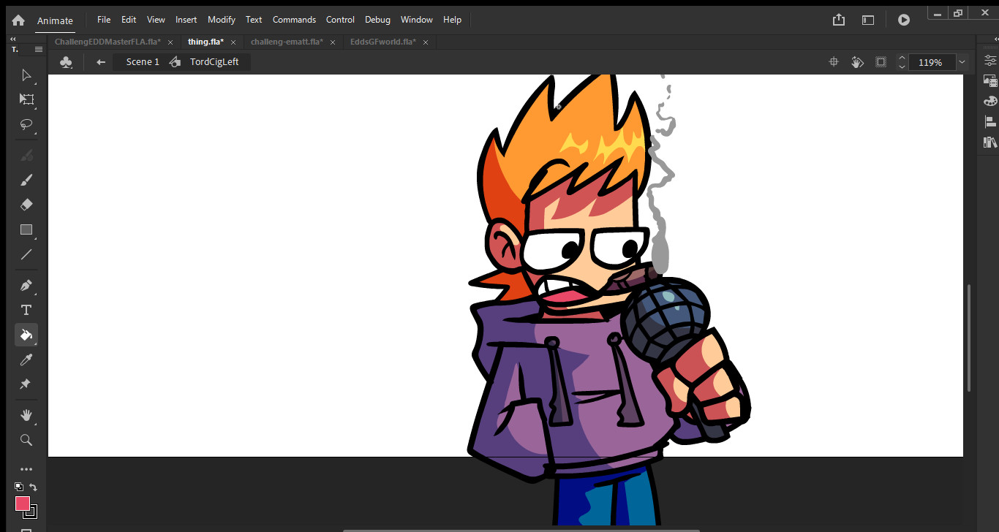The image size is (999, 532).
Task: Select the Text tool
Action: coord(26,310)
